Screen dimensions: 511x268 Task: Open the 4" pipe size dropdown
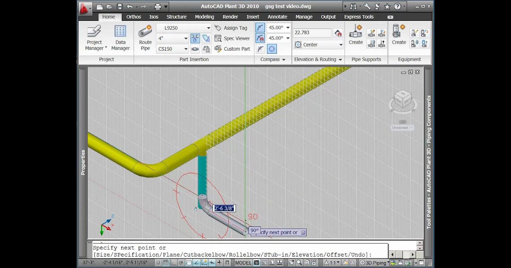[x=186, y=38]
